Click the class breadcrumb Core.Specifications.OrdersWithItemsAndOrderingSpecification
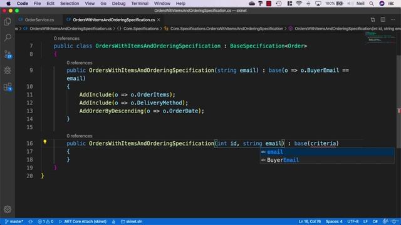The image size is (401, 225). [227, 29]
